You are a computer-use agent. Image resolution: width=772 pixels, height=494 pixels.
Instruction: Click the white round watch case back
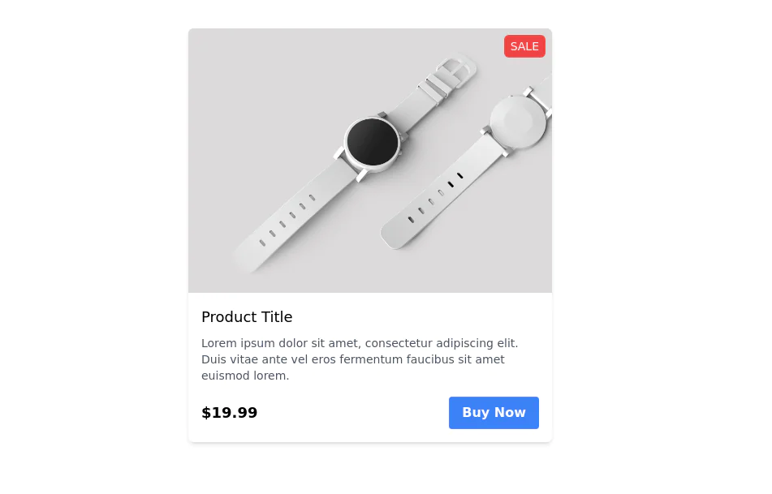tap(518, 122)
